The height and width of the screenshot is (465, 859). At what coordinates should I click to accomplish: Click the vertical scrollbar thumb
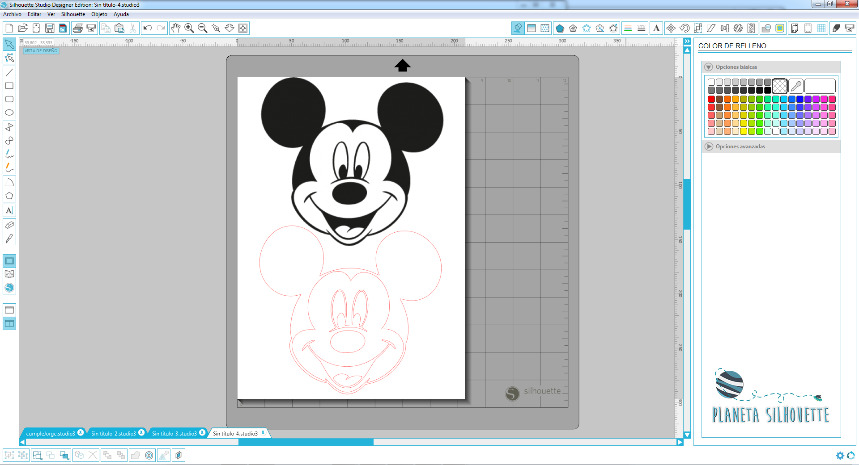[687, 204]
